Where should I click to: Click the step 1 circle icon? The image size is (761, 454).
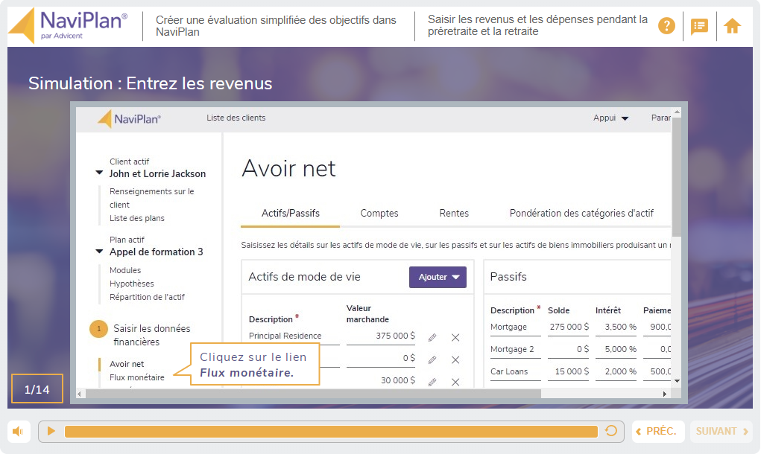[98, 328]
